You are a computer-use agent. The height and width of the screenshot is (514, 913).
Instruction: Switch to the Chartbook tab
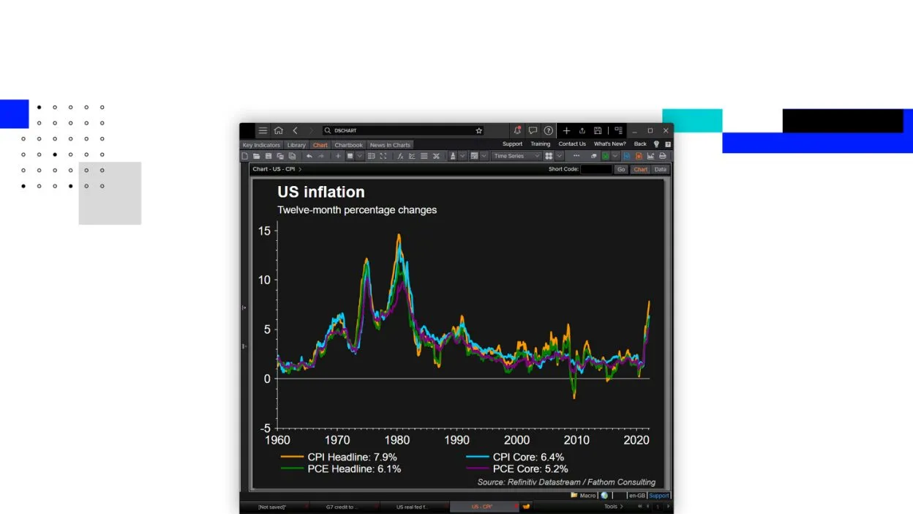pyautogui.click(x=349, y=145)
